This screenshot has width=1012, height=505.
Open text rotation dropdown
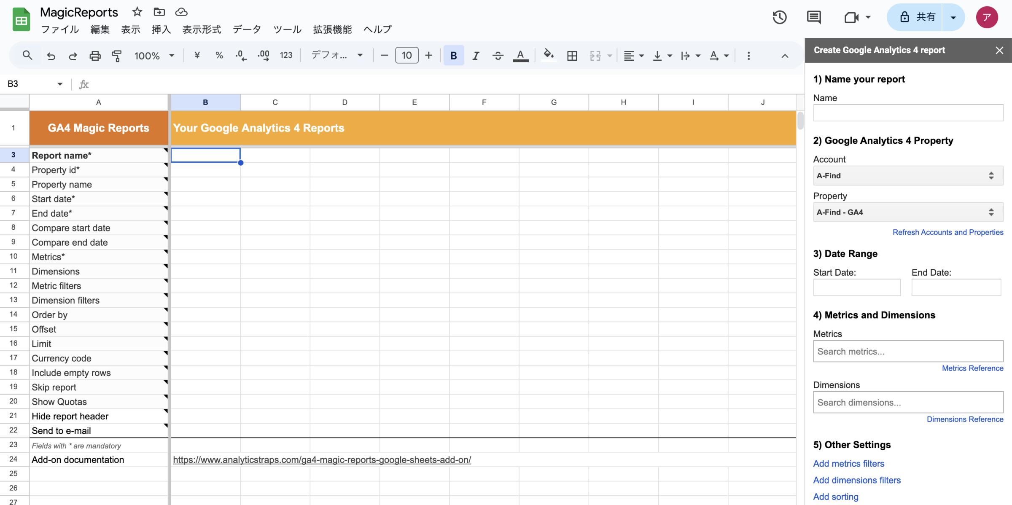click(x=719, y=56)
